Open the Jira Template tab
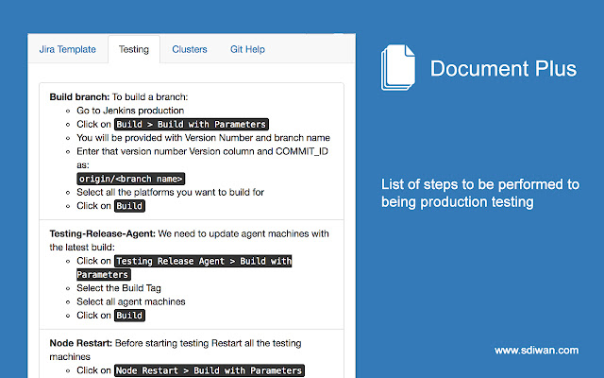This screenshot has height=378, width=604. pos(67,49)
